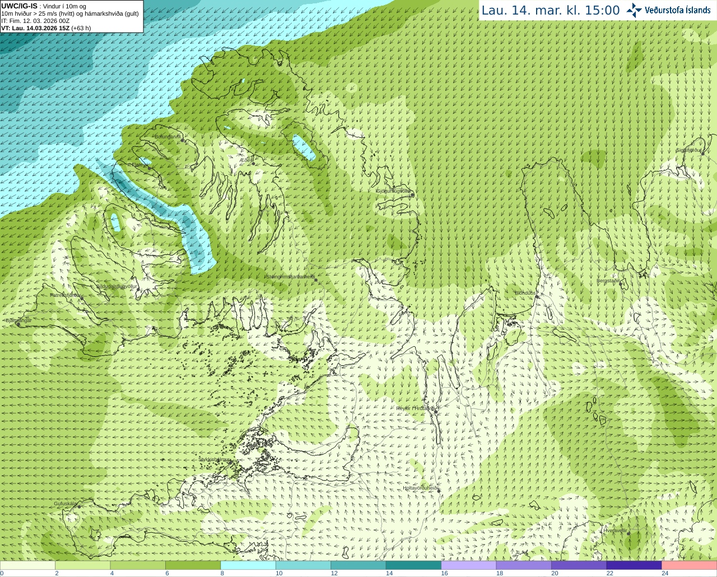This screenshot has height=577, width=717.
Task: Click the Veðurstofa Íslands logo icon
Action: (634, 10)
